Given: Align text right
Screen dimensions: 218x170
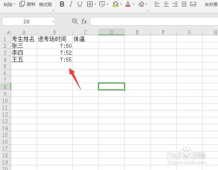Looking at the screenshot, I should point(175,4).
